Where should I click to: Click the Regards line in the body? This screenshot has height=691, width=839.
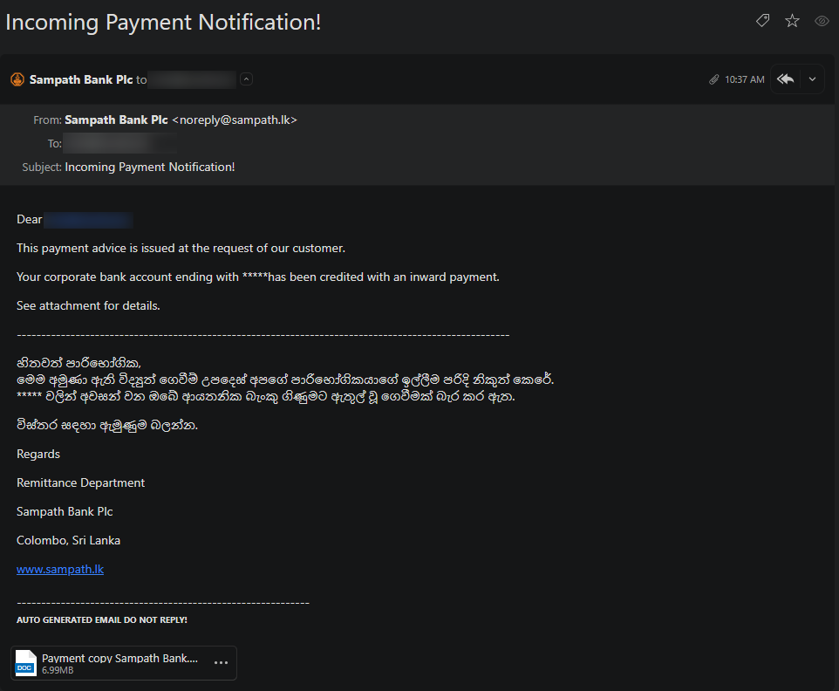point(38,454)
